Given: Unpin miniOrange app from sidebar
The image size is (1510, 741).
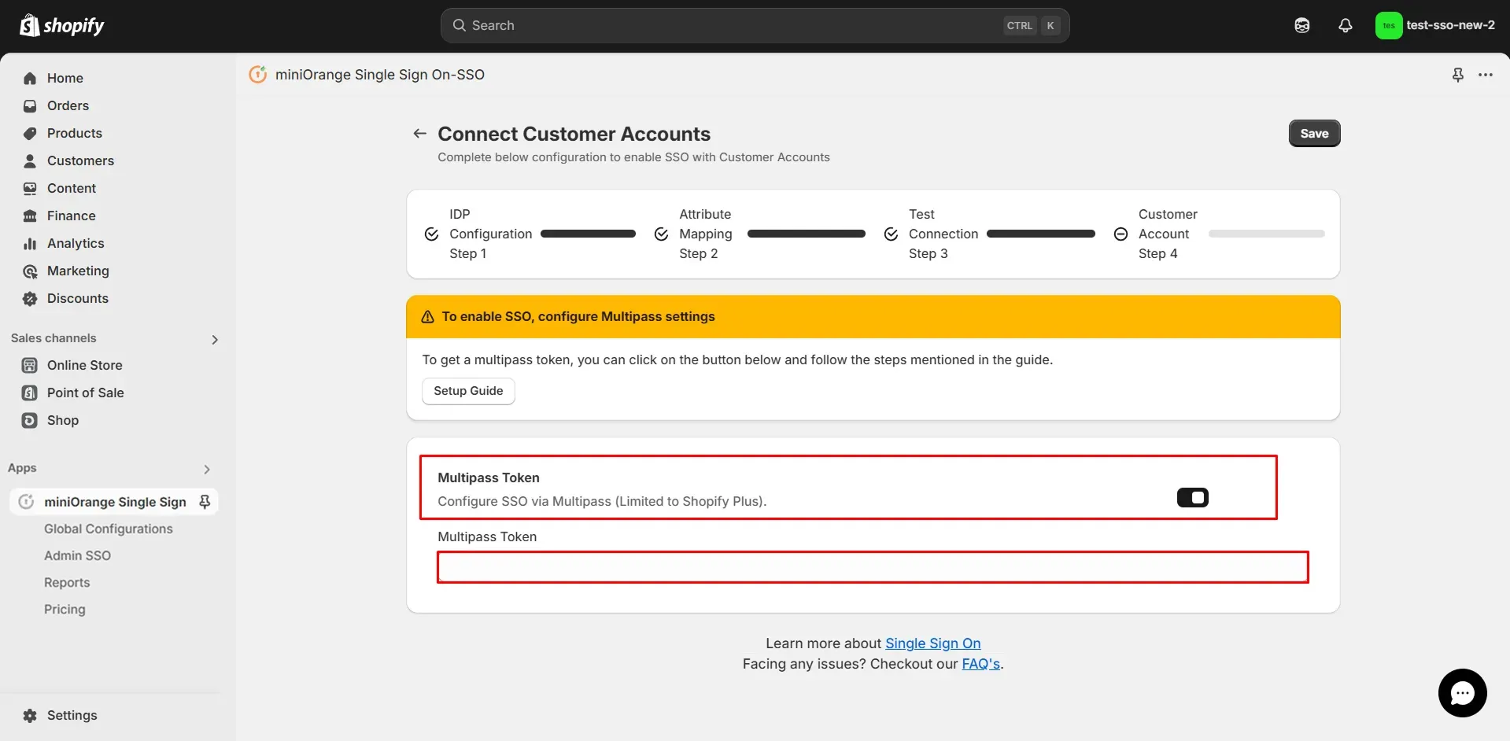Looking at the screenshot, I should click(205, 502).
